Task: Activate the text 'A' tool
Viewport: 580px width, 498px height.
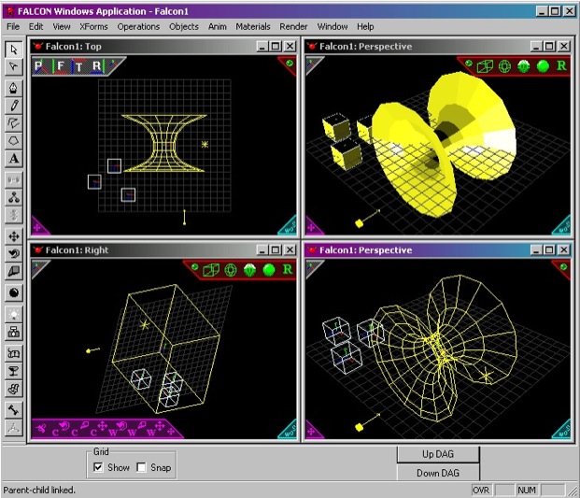Action: click(x=14, y=158)
